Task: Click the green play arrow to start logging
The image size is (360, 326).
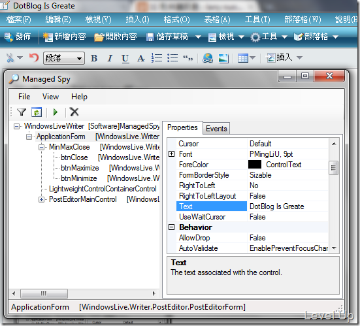Action: (x=56, y=112)
